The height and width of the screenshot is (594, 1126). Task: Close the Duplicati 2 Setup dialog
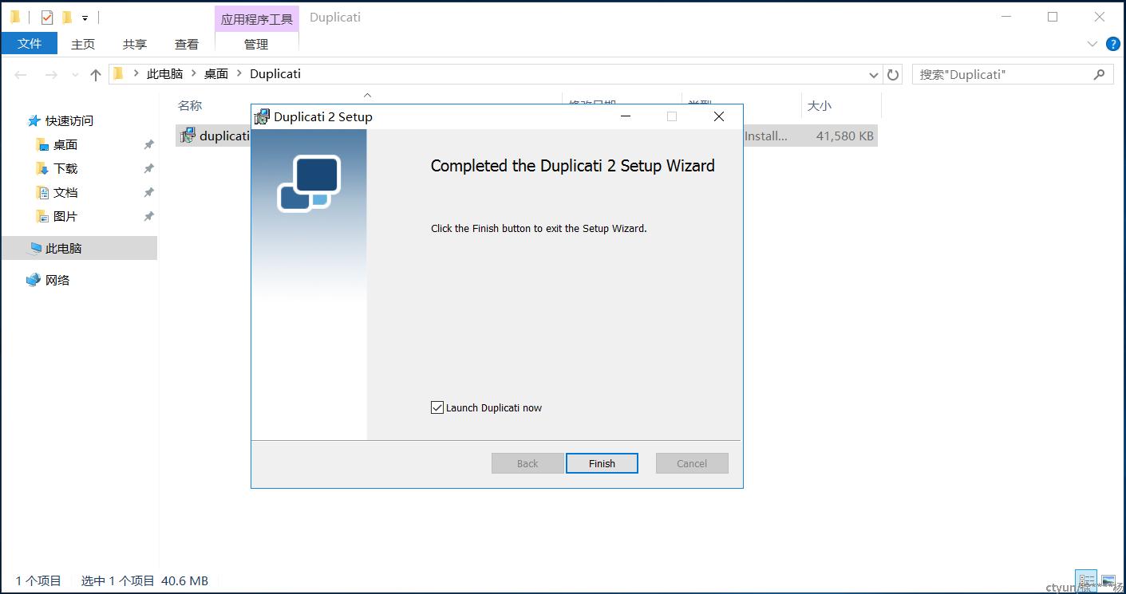[719, 116]
